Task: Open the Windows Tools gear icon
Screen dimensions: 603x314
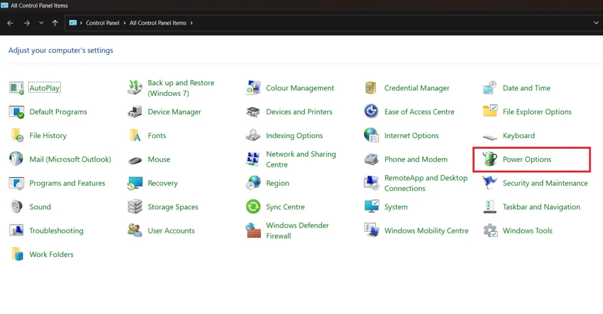Action: 490,231
